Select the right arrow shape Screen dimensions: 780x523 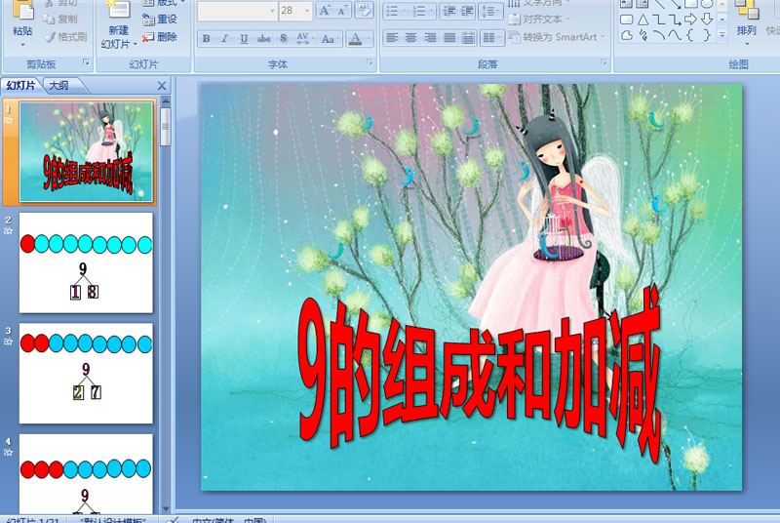(x=690, y=20)
